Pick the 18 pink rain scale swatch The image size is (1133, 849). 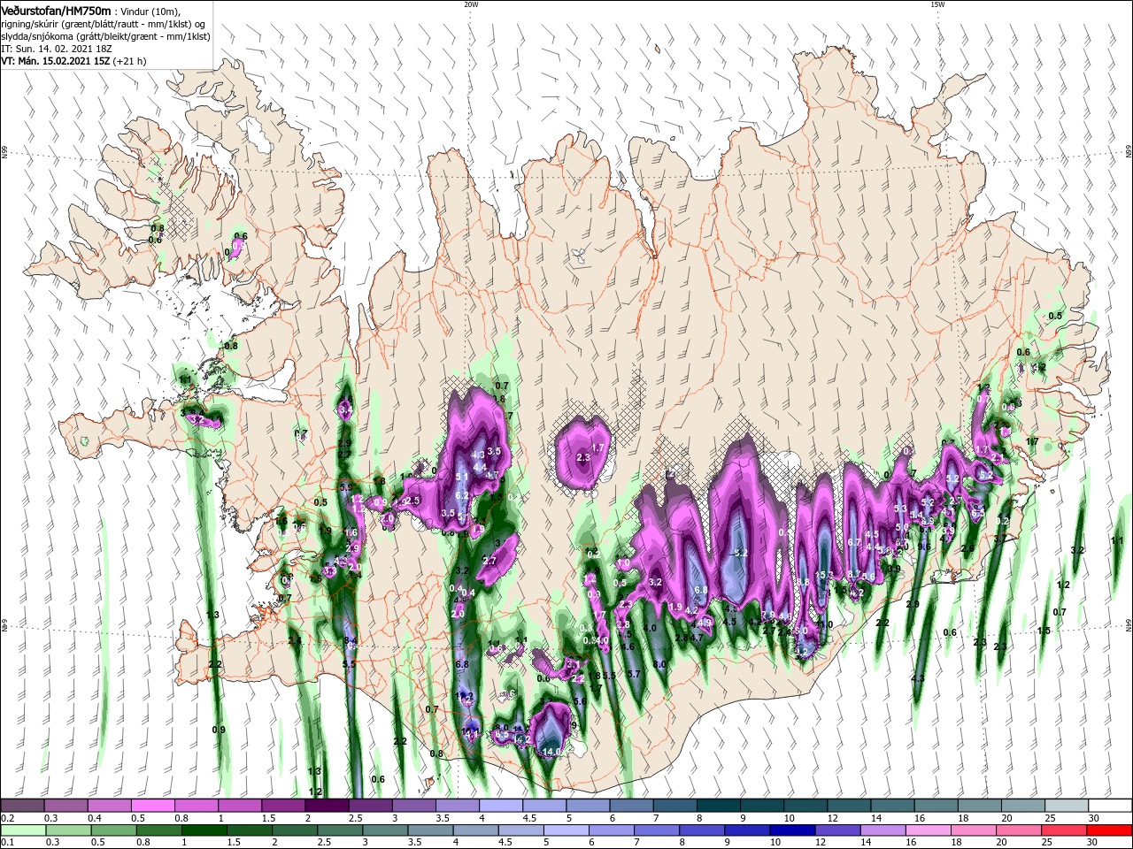[974, 830]
